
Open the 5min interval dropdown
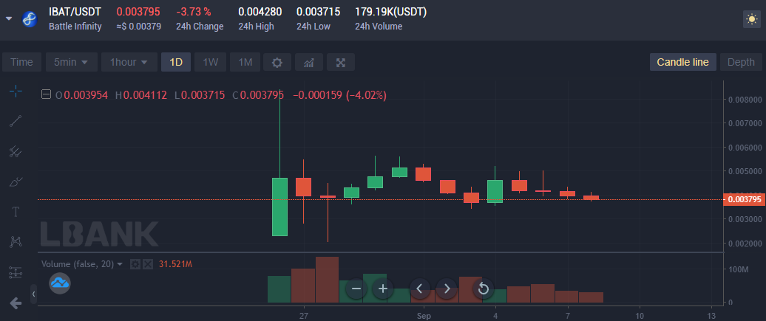71,63
